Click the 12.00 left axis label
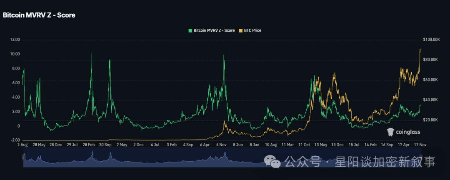Viewport: 450px width, 180px height. 15,40
